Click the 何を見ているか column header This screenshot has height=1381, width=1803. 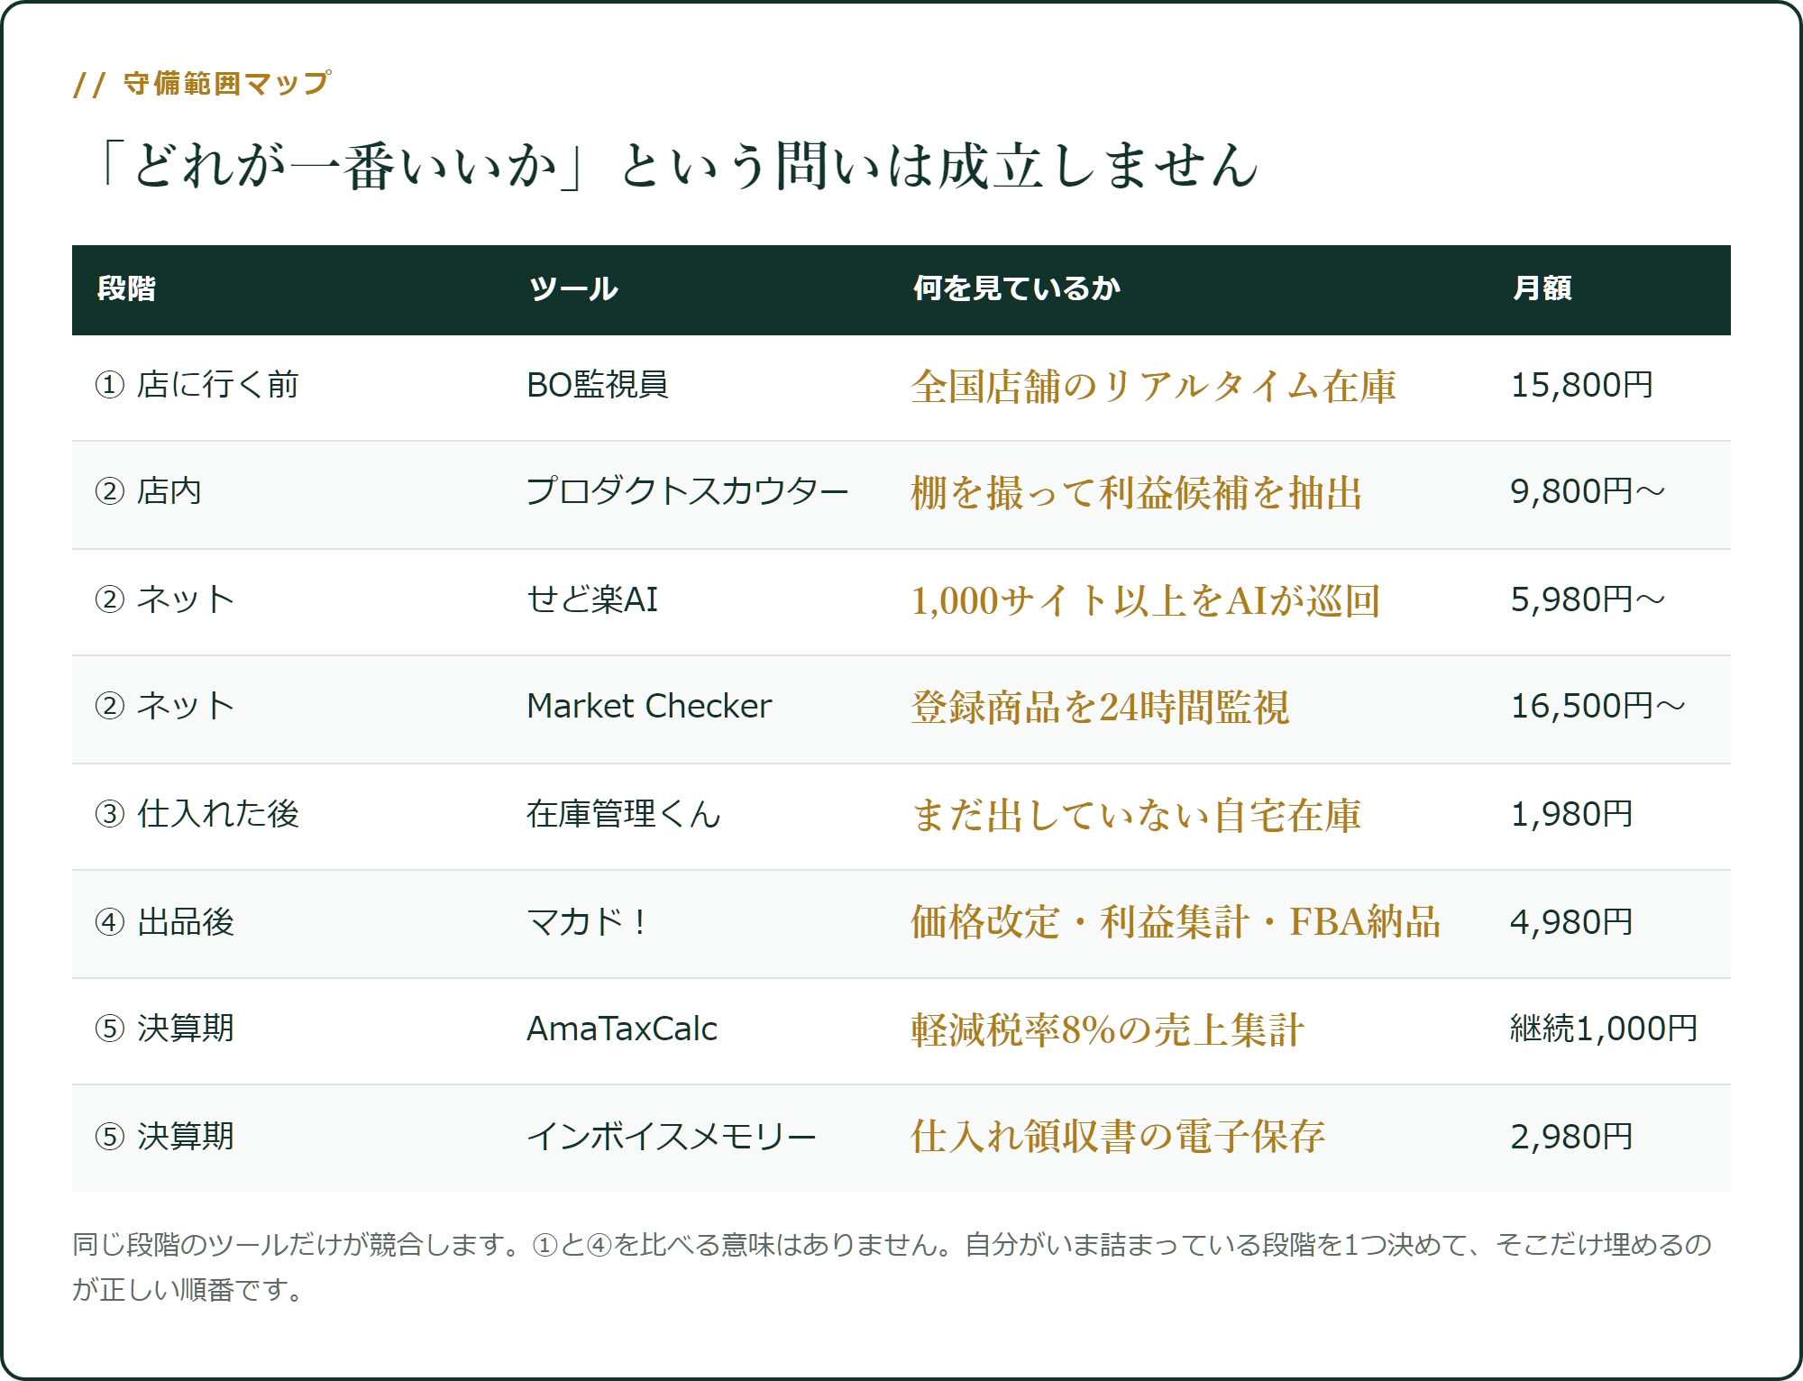point(1017,288)
